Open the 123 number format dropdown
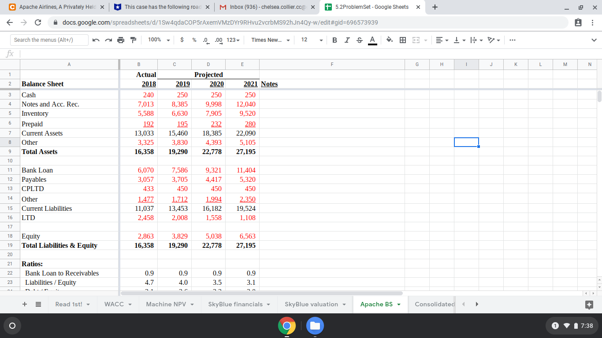Viewport: 602px width, 338px height. 233,40
